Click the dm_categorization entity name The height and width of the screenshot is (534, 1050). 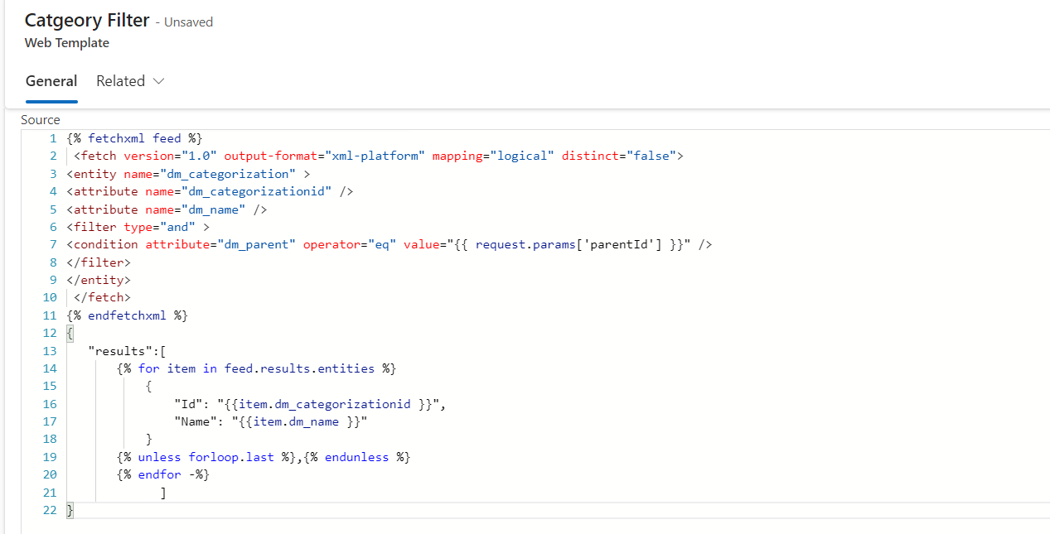[x=229, y=173]
